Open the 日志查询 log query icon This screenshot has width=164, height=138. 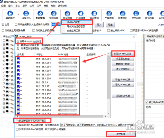click(x=94, y=13)
